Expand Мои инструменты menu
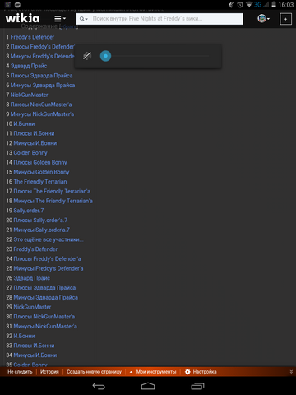 pyautogui.click(x=153, y=372)
